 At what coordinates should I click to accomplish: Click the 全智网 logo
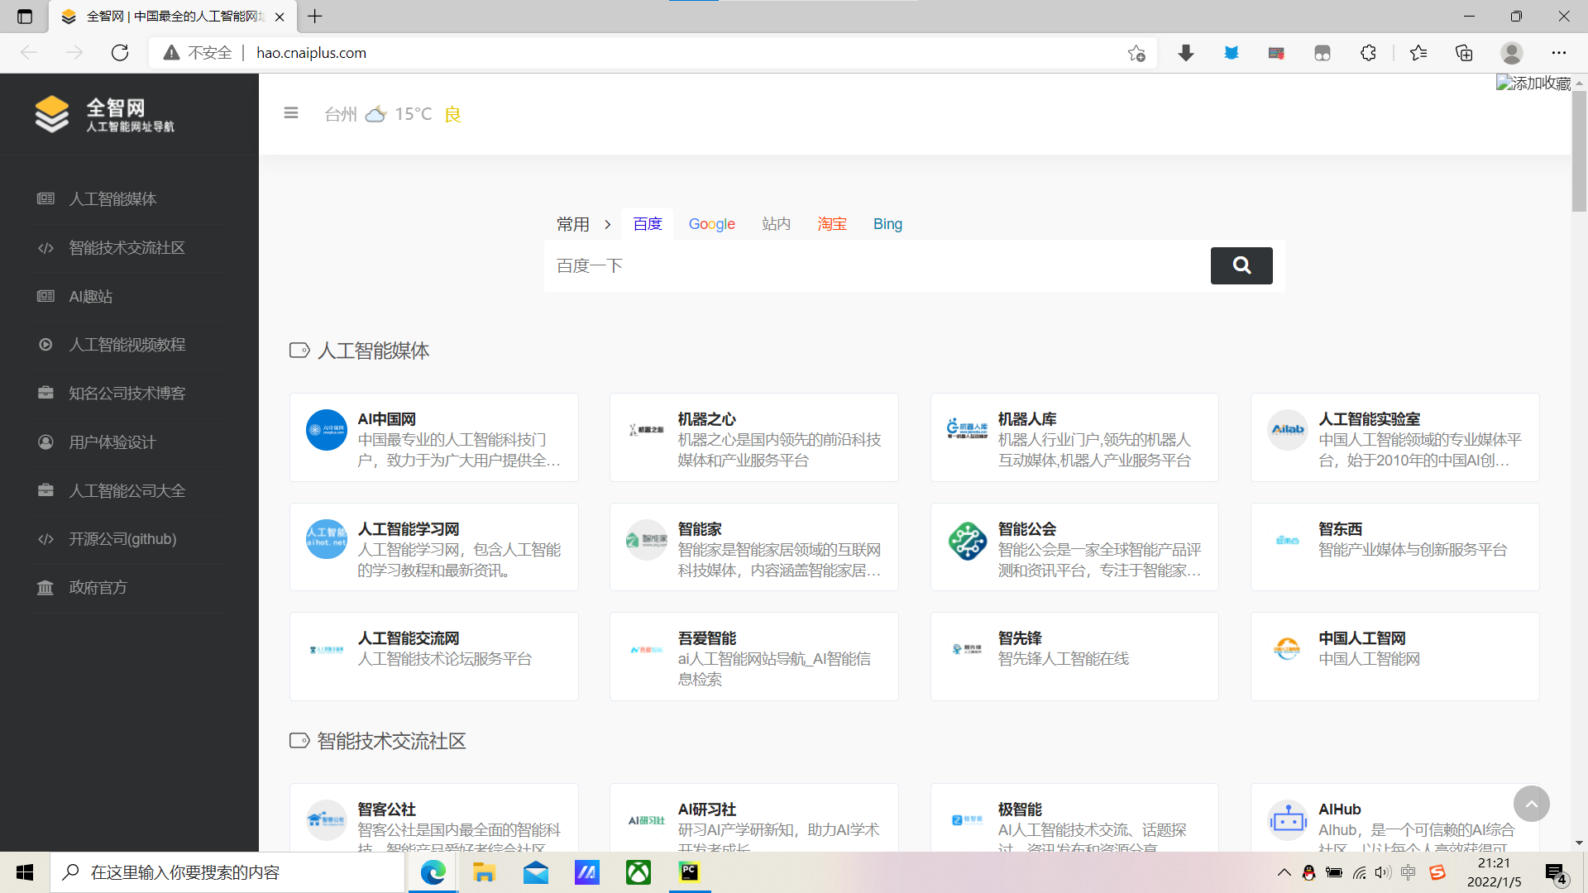(105, 114)
